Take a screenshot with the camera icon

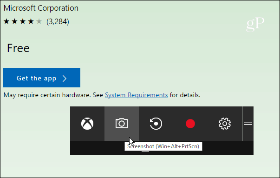[122, 124]
